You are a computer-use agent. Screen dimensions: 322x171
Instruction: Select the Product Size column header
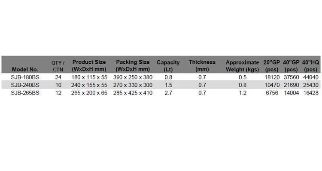tap(89, 65)
